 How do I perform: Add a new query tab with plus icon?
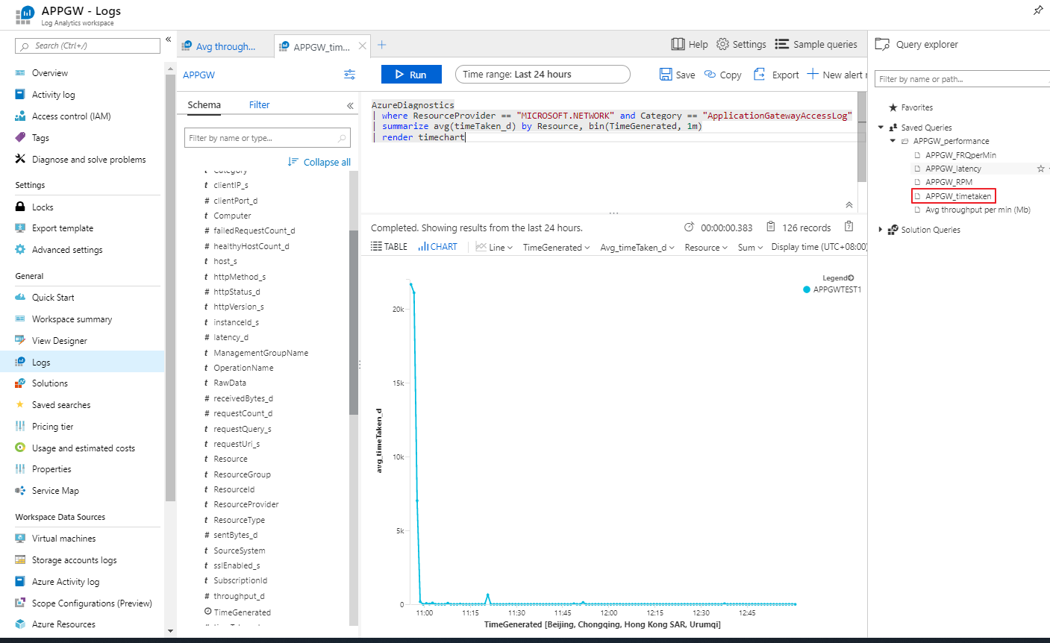click(x=382, y=46)
